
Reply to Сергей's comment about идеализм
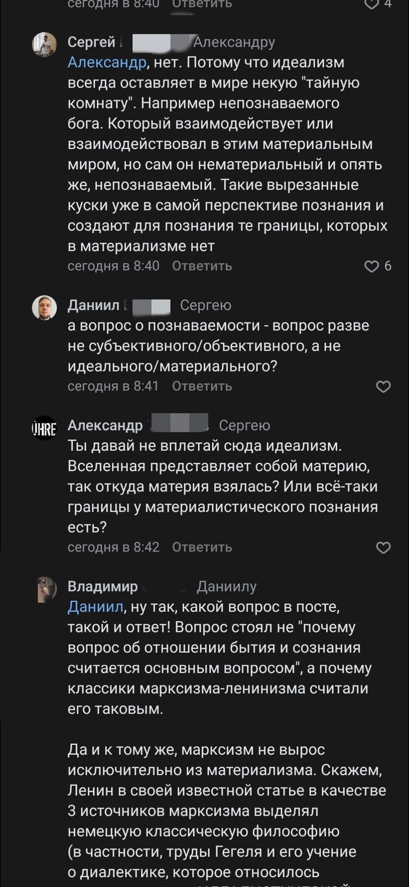coord(202,266)
